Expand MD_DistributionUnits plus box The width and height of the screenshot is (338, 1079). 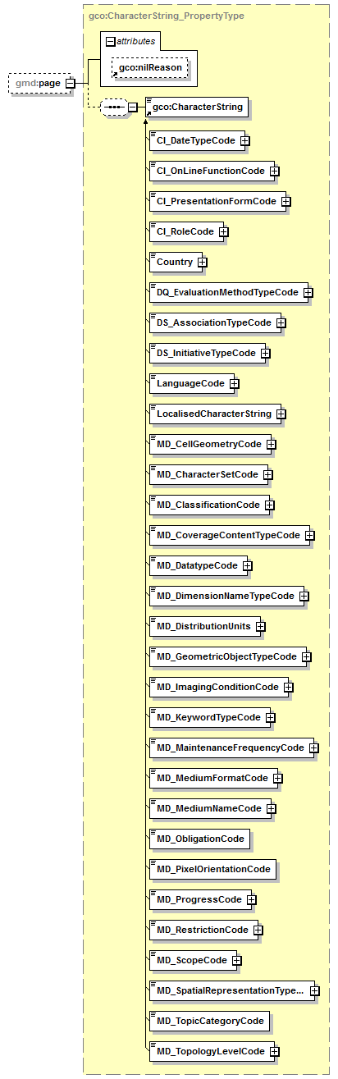261,626
